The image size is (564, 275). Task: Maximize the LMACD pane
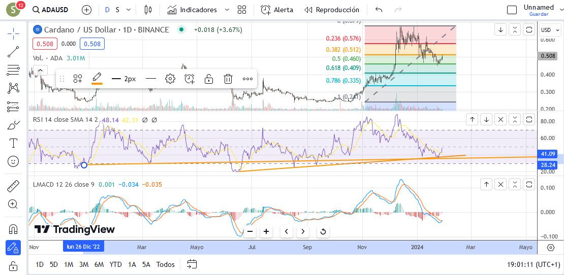529,185
